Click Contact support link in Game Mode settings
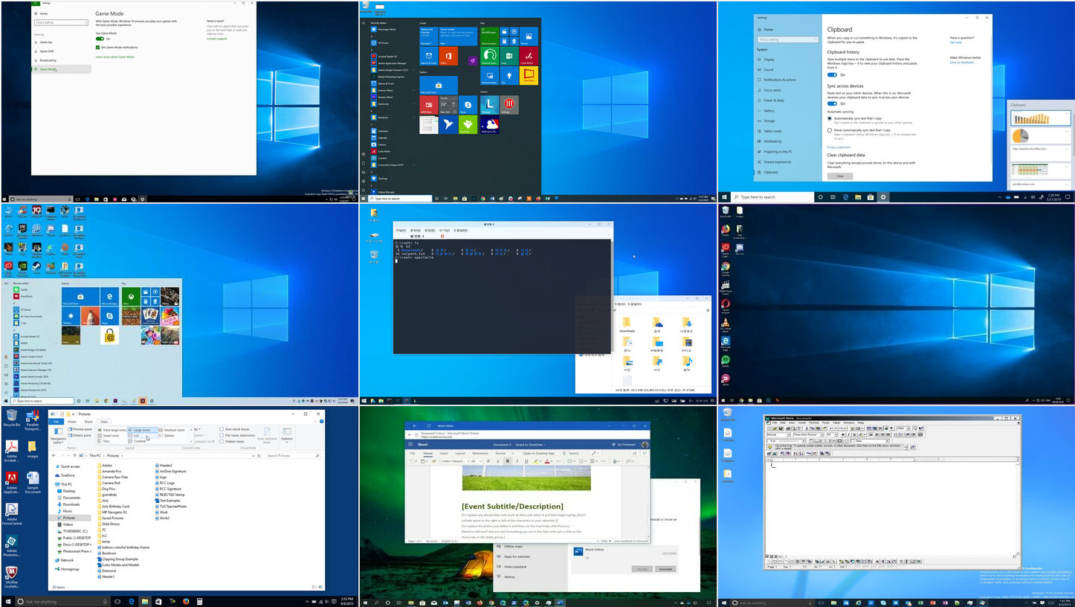The width and height of the screenshot is (1075, 607). coord(217,39)
